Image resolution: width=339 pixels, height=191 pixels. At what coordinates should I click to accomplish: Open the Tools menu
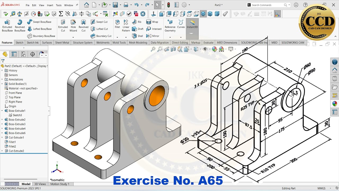coord(59,5)
